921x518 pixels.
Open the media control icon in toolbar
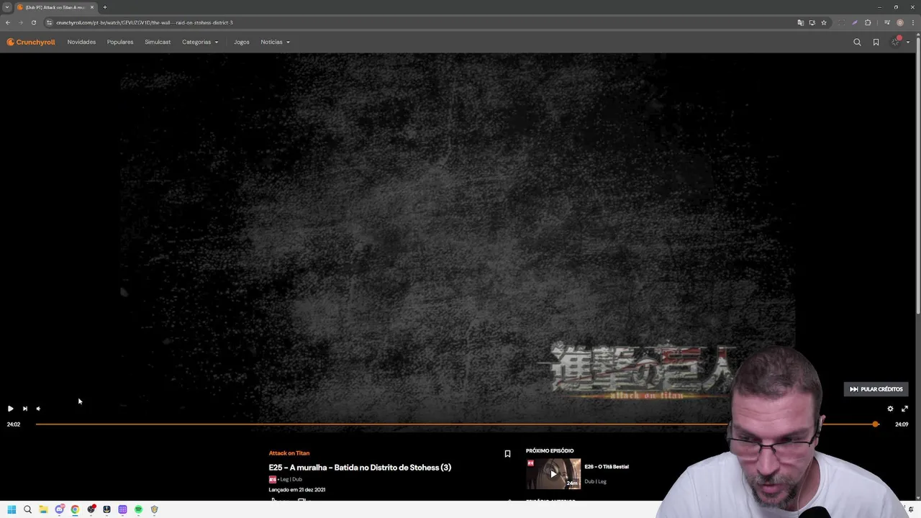[x=887, y=22]
